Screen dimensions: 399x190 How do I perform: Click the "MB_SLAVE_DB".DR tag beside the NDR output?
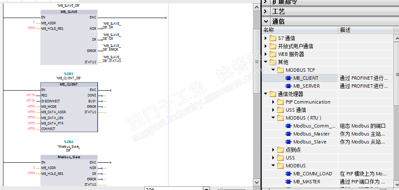click(x=112, y=25)
